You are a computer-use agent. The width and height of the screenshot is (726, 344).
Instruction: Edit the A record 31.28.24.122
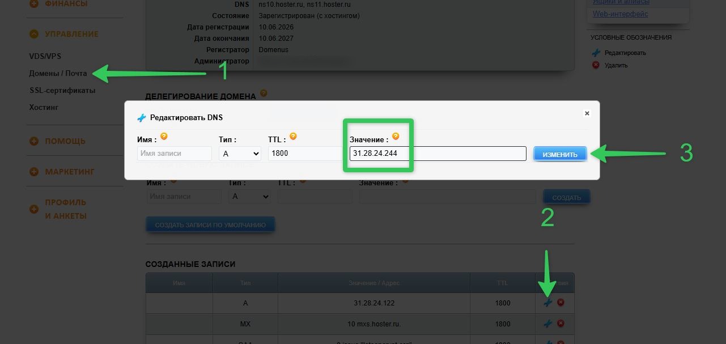(547, 303)
